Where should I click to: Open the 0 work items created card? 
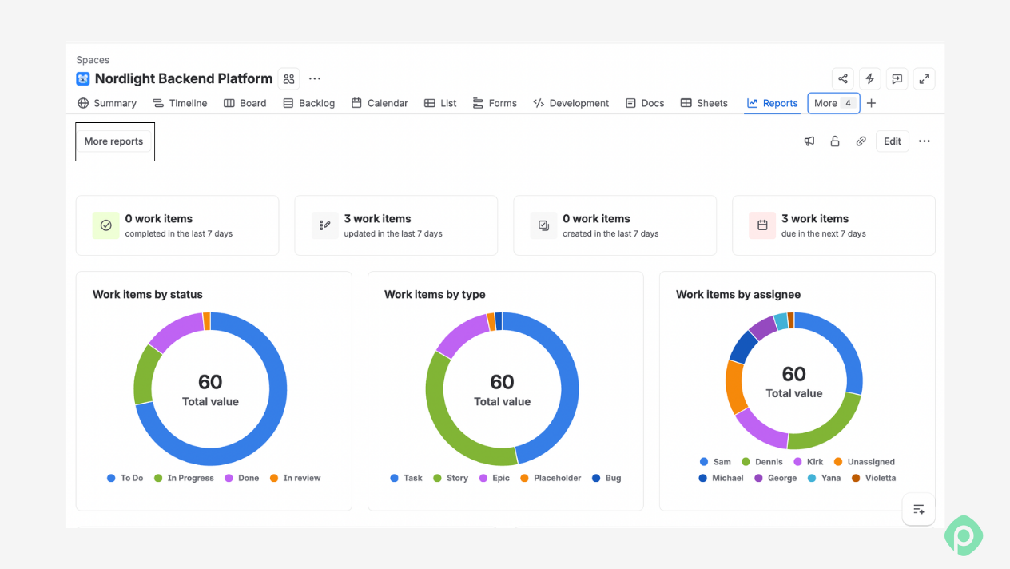(x=615, y=225)
